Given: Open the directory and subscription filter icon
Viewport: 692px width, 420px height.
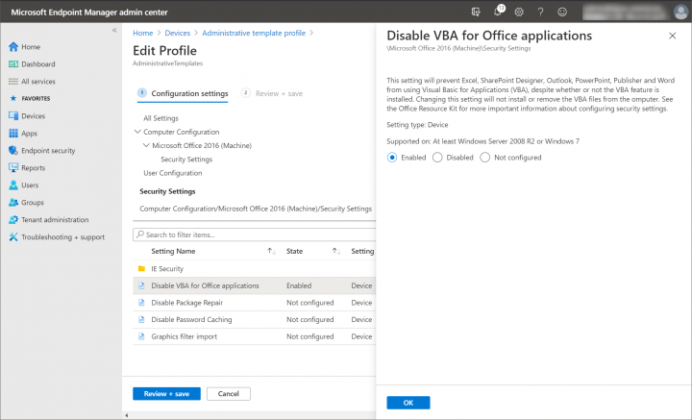Looking at the screenshot, I should 476,12.
